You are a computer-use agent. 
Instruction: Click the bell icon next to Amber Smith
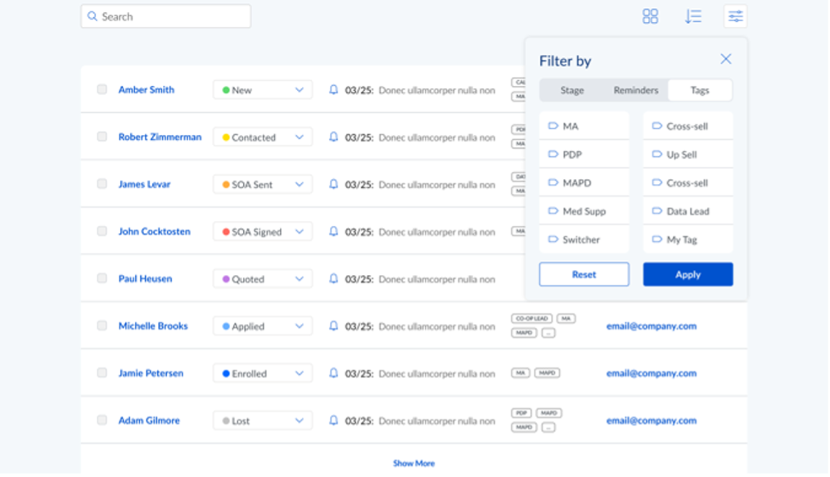332,90
